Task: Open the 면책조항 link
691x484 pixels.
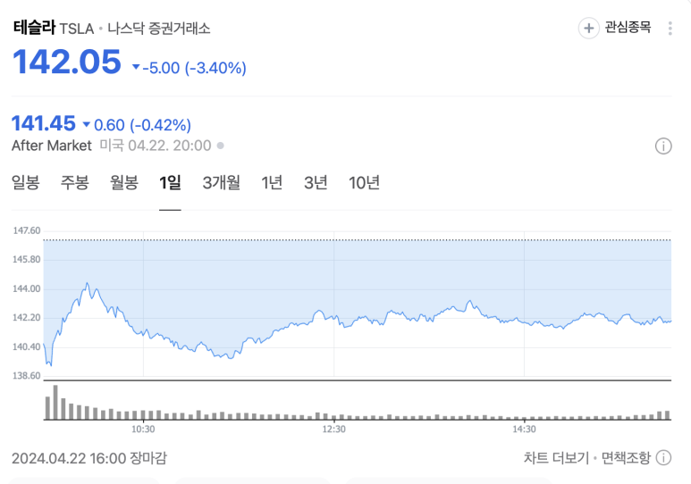Action: click(x=626, y=458)
